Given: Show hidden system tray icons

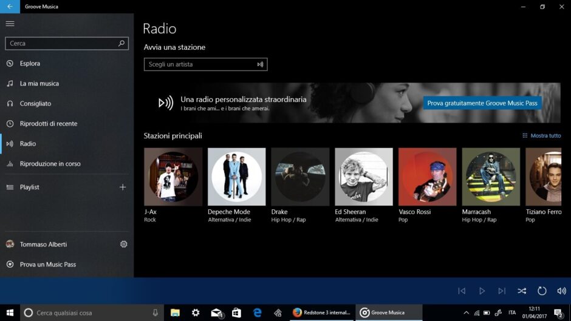Looking at the screenshot, I should [466, 313].
